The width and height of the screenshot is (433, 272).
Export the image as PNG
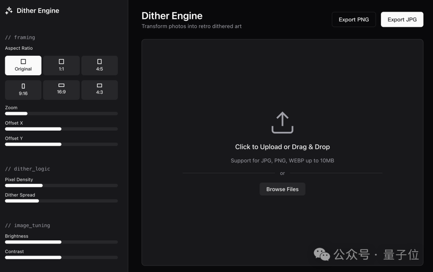[354, 20]
